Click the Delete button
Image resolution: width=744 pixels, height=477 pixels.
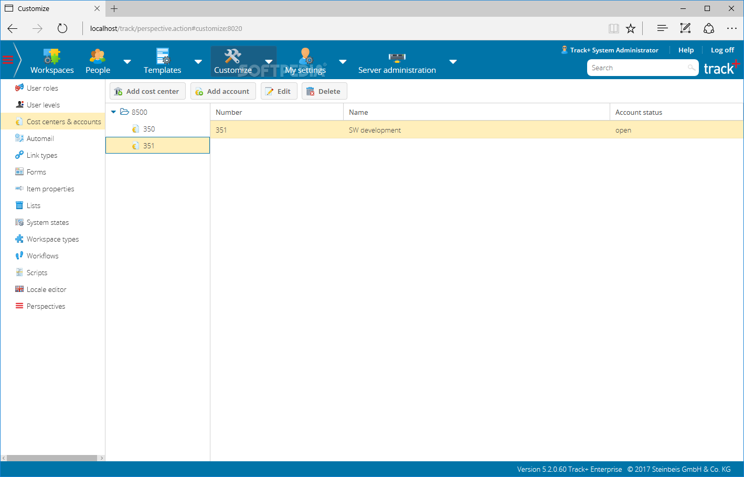click(x=324, y=91)
